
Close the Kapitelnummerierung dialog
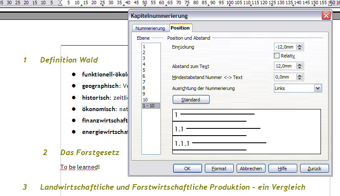pyautogui.click(x=326, y=16)
